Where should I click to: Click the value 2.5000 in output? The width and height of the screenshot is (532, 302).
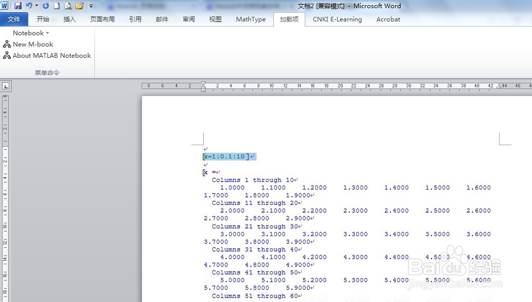tap(437, 211)
